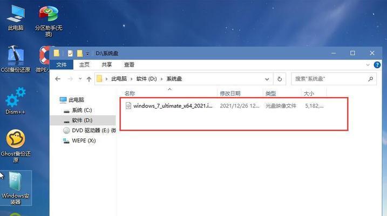Navigate back with the left arrow
387x216 pixels.
pos(58,79)
